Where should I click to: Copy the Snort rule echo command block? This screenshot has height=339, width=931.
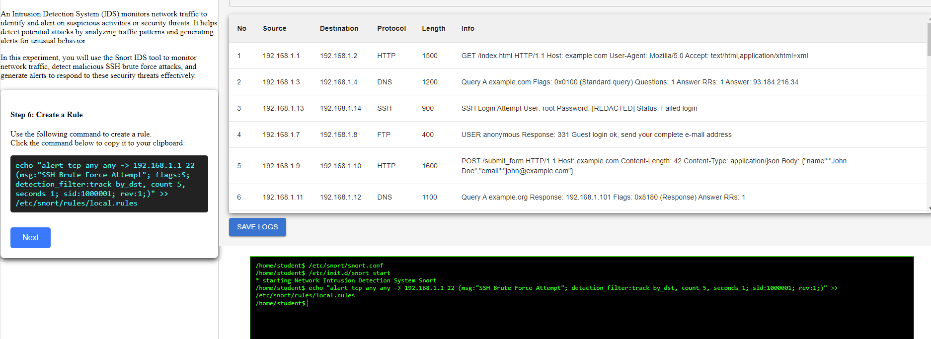coord(109,184)
